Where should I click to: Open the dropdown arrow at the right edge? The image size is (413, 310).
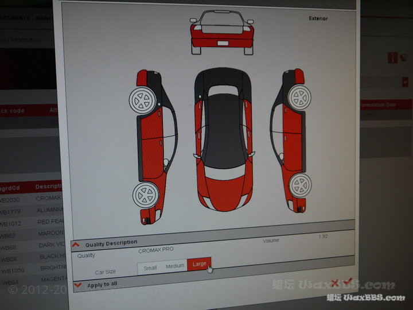(404, 82)
